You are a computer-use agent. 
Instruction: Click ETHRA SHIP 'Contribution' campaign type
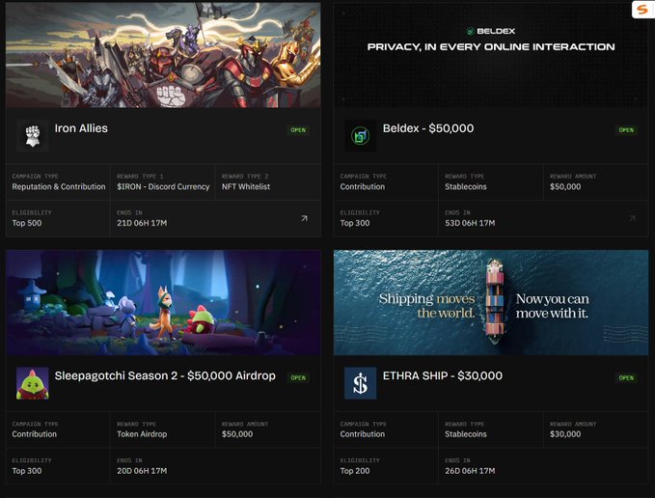(362, 434)
